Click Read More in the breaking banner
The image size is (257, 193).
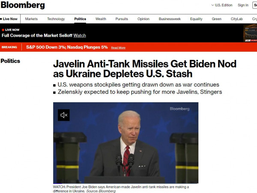click(118, 48)
